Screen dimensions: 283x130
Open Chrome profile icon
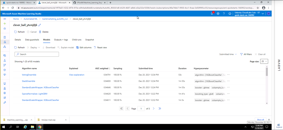263,8
